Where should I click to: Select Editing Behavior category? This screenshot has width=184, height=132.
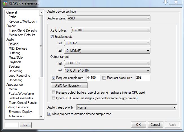(x=17, y=107)
